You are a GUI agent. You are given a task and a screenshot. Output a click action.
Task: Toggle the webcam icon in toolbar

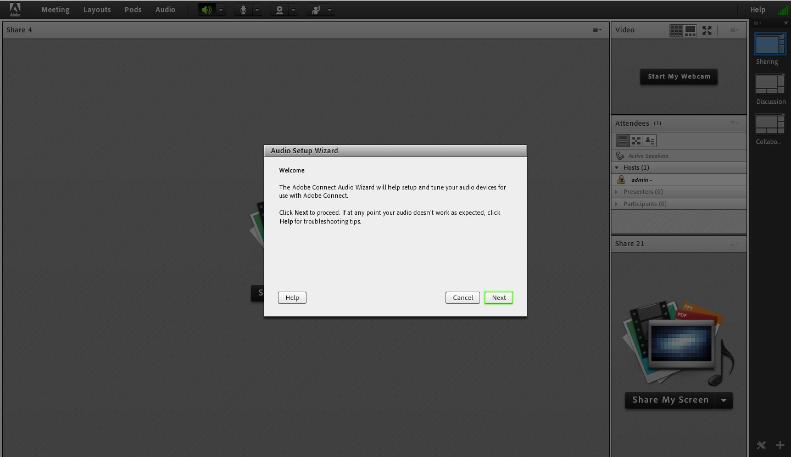pos(280,10)
